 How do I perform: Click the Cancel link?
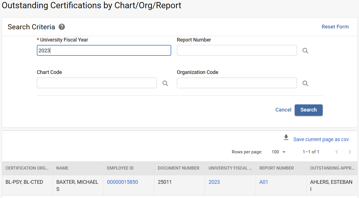pos(283,110)
